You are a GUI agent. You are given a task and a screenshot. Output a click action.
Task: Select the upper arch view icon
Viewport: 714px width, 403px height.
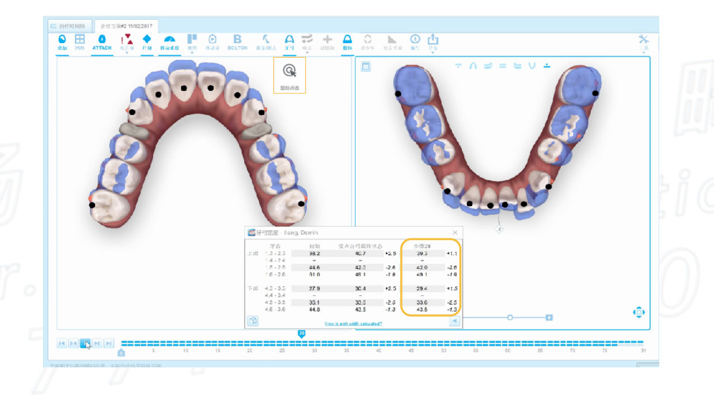click(473, 66)
